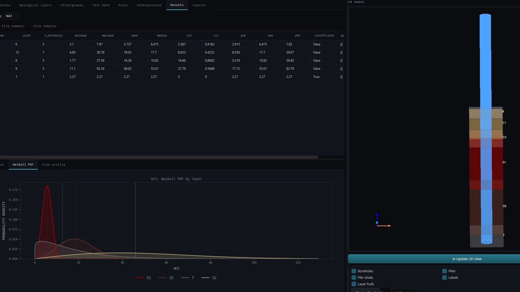Click the D1 layer label in 3D model
The height and width of the screenshot is (292, 520).
pos(504,162)
